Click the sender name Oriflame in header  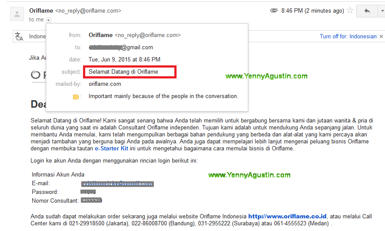pyautogui.click(x=41, y=11)
